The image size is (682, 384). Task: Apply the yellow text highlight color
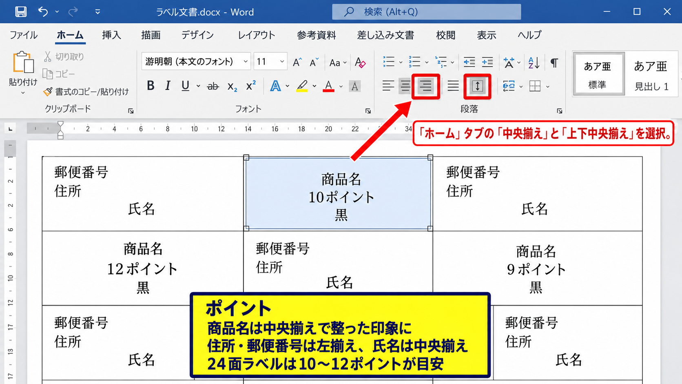pos(302,86)
